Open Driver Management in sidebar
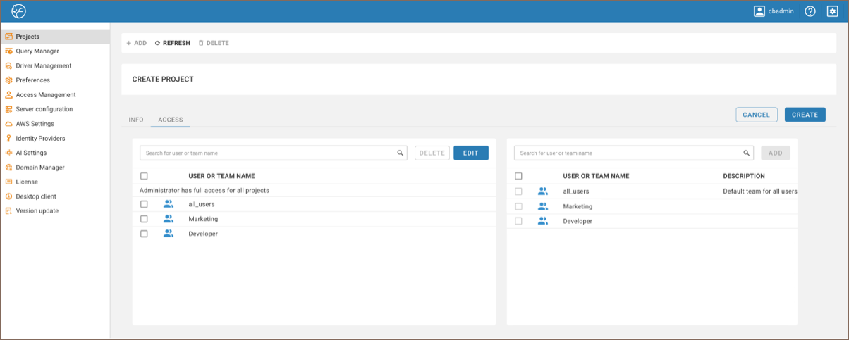This screenshot has width=849, height=340. coord(43,65)
